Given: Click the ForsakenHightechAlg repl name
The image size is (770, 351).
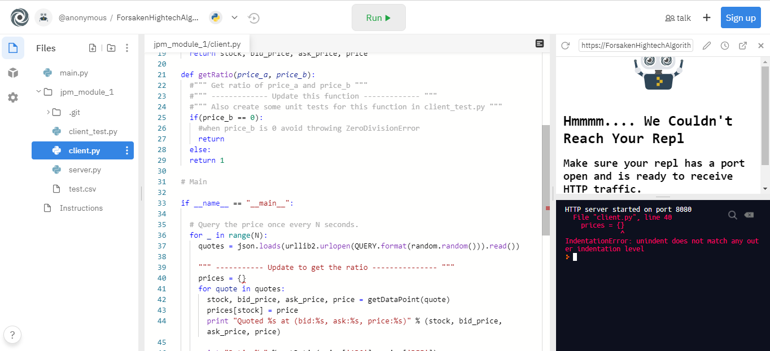Looking at the screenshot, I should (x=158, y=17).
